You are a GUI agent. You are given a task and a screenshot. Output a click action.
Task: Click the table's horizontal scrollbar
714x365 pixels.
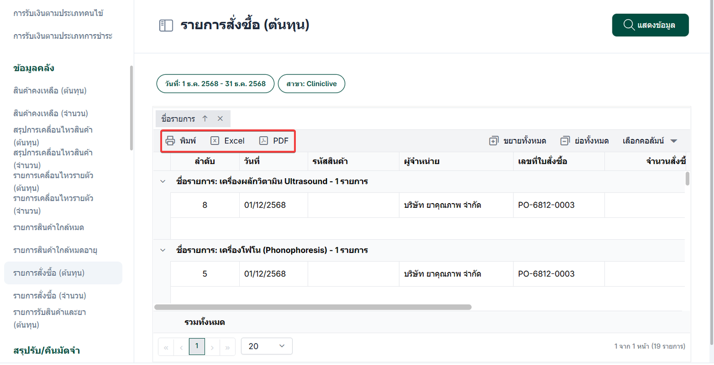pos(313,307)
